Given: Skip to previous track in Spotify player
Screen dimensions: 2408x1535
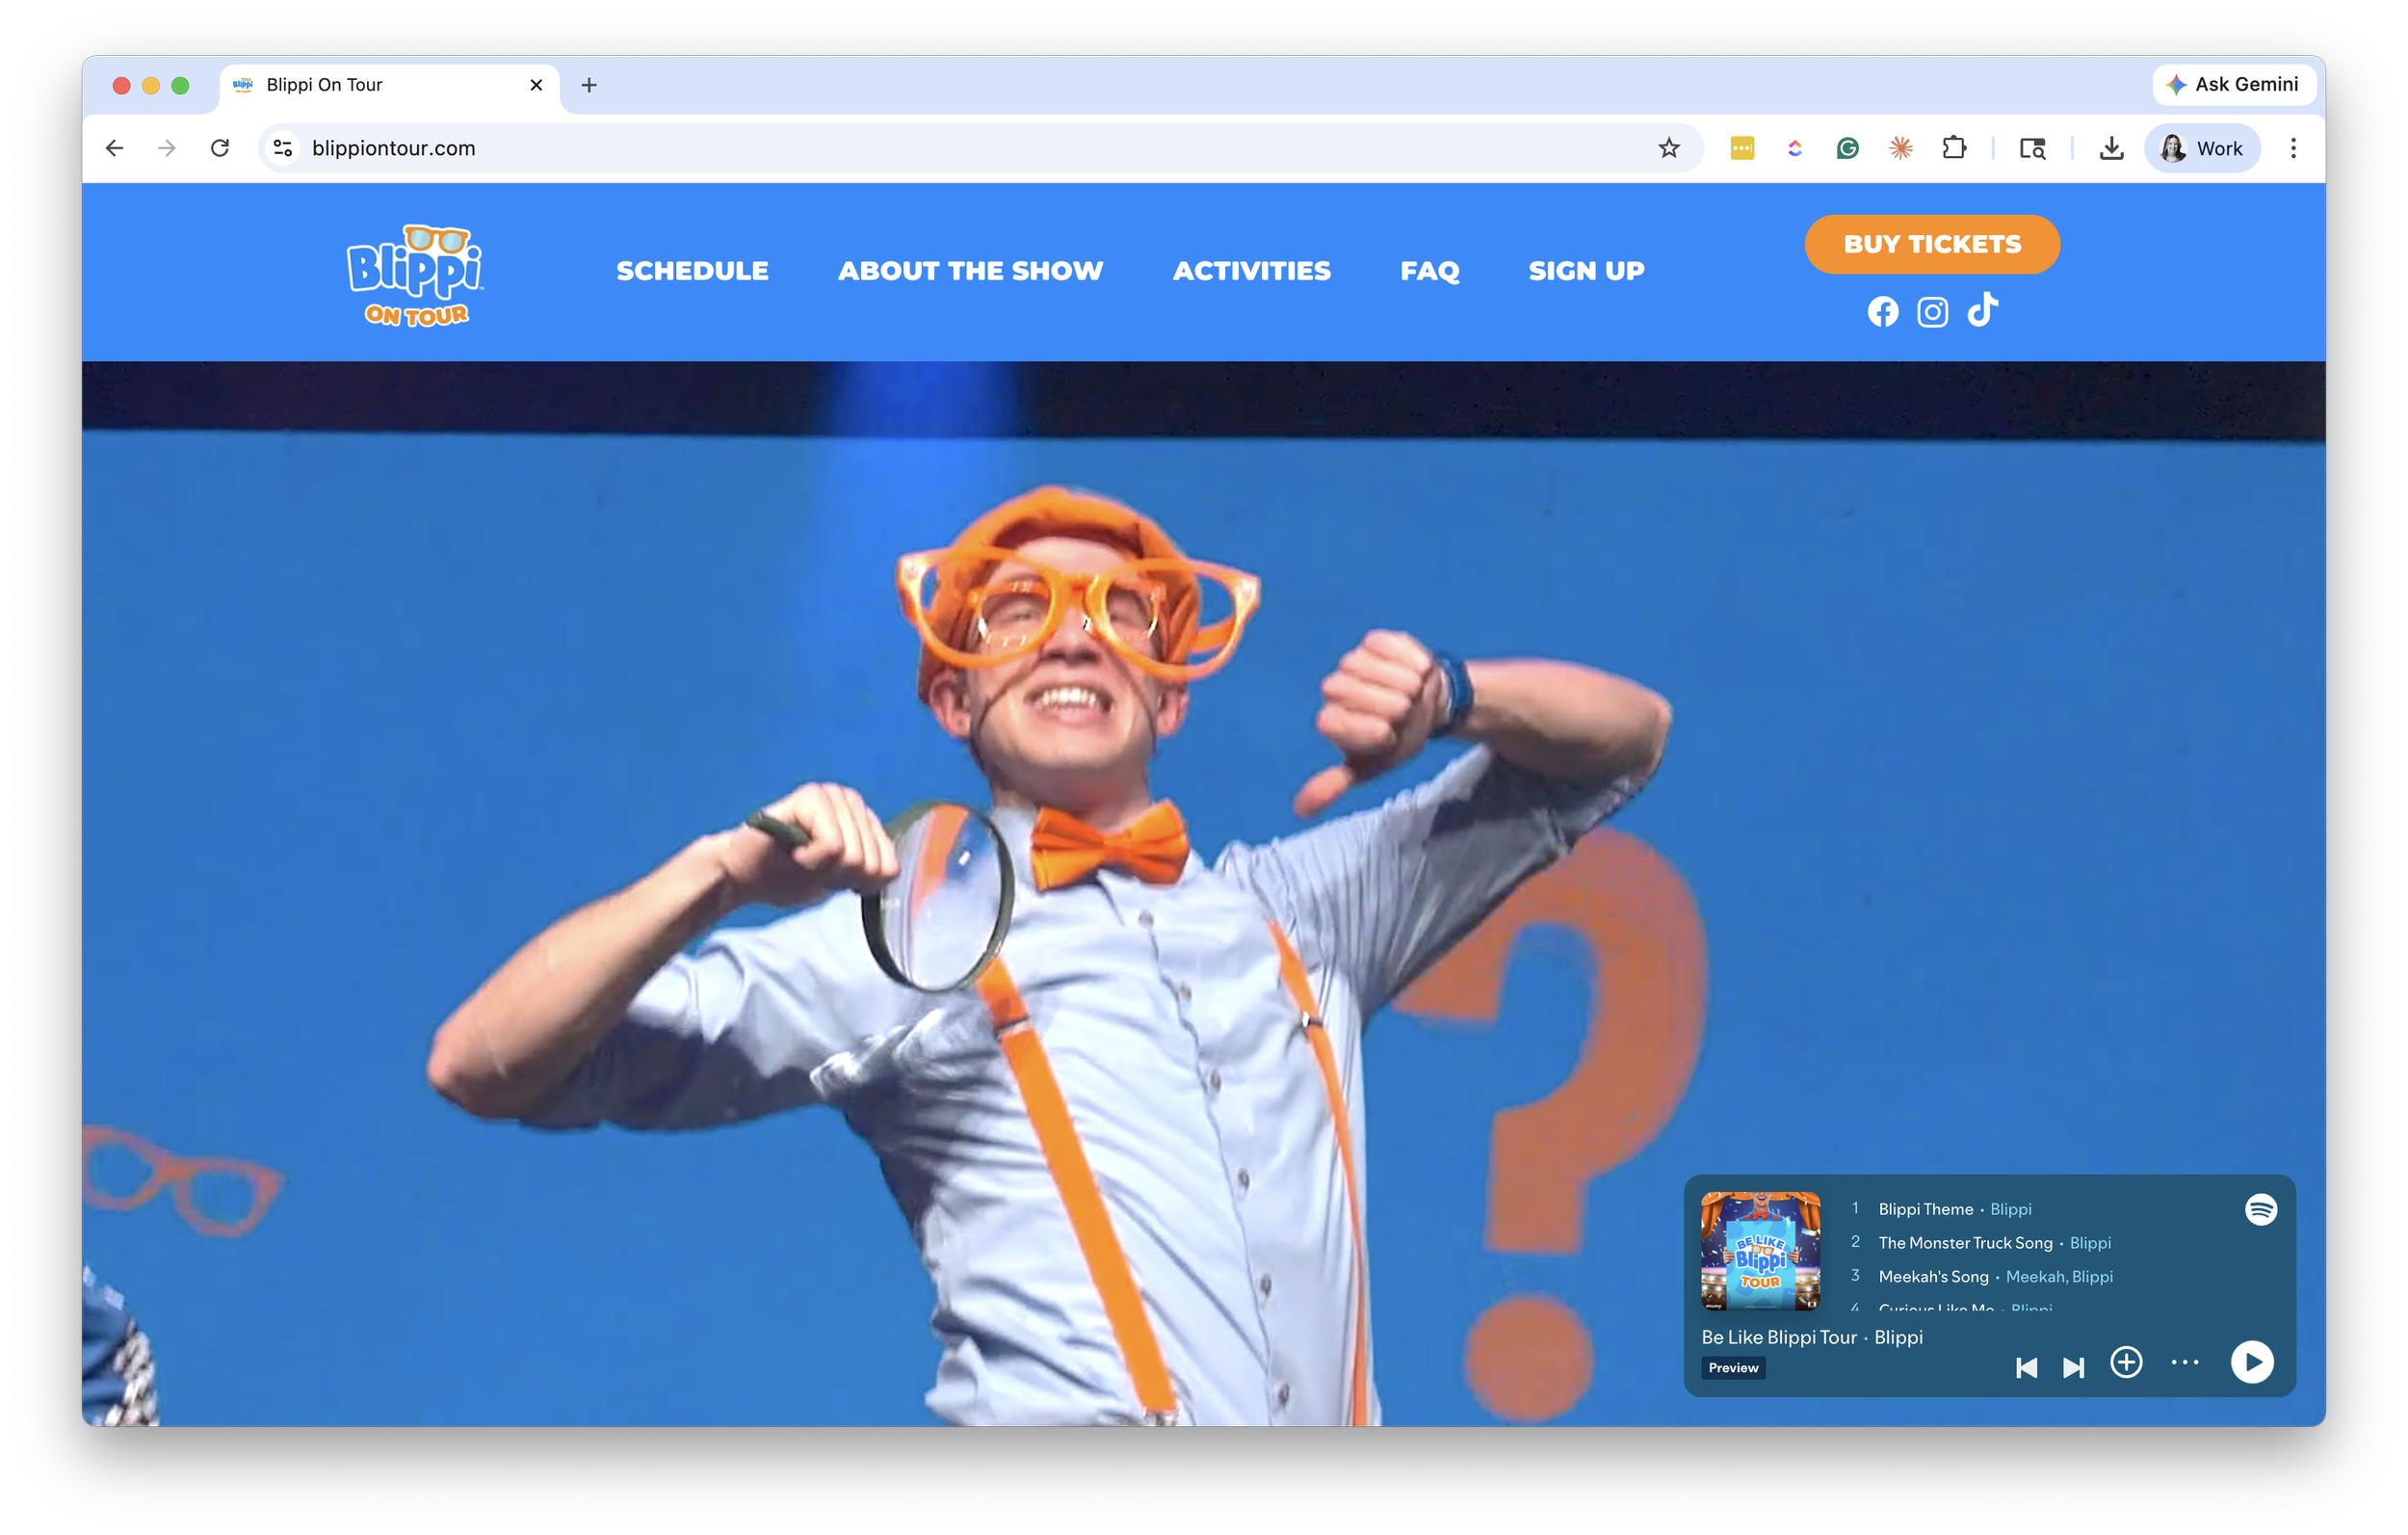Looking at the screenshot, I should pos(2025,1367).
